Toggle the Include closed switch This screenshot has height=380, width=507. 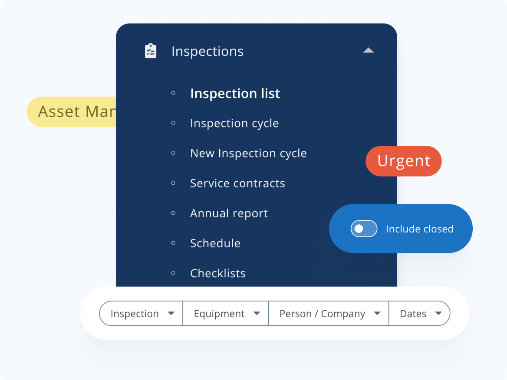(364, 229)
